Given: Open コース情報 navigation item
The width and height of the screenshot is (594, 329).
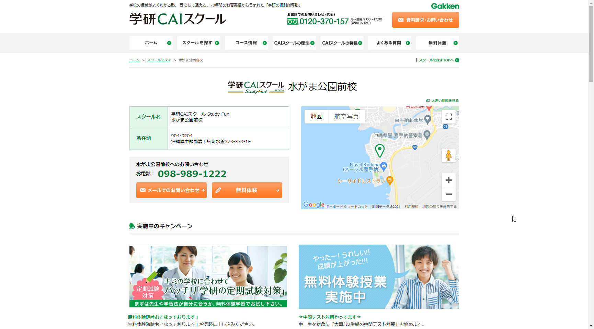Looking at the screenshot, I should pos(247,43).
